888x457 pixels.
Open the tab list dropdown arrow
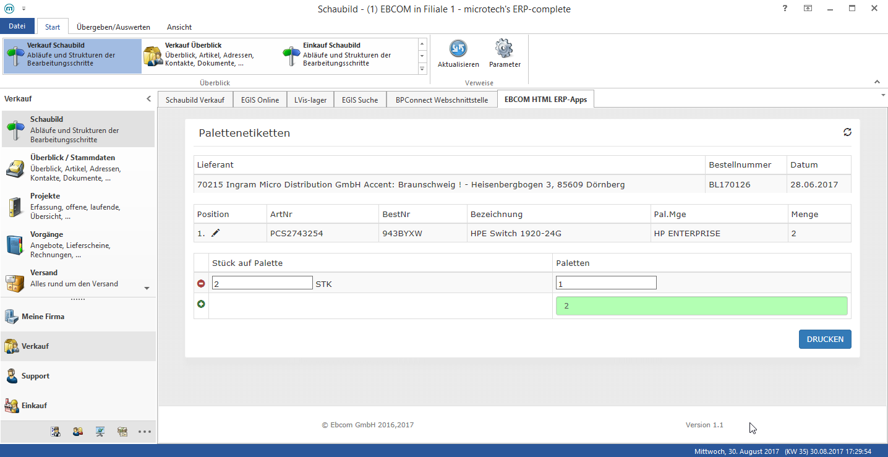coord(882,96)
